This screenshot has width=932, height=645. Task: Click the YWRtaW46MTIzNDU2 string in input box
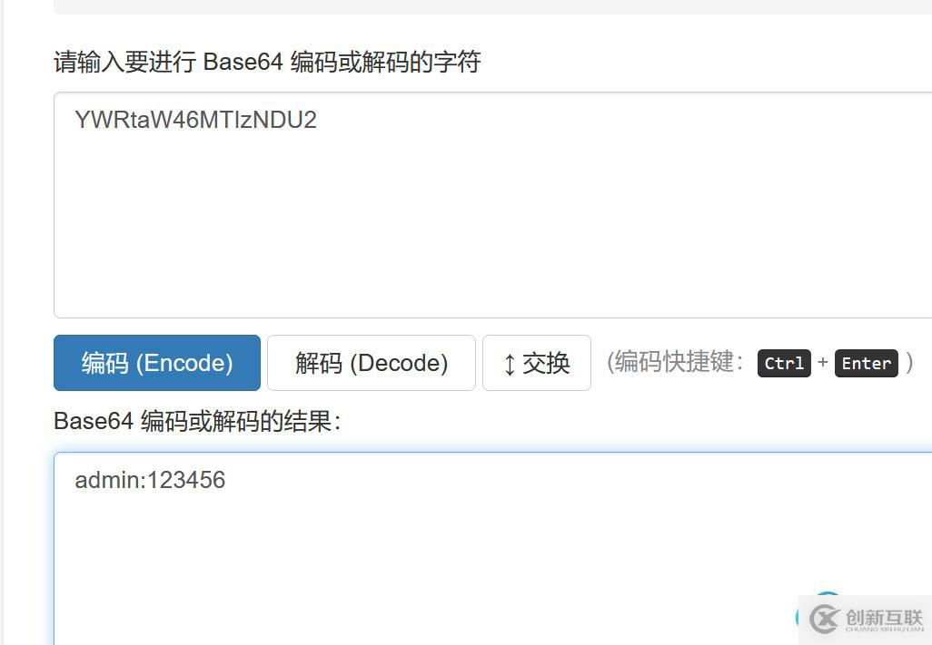(195, 120)
